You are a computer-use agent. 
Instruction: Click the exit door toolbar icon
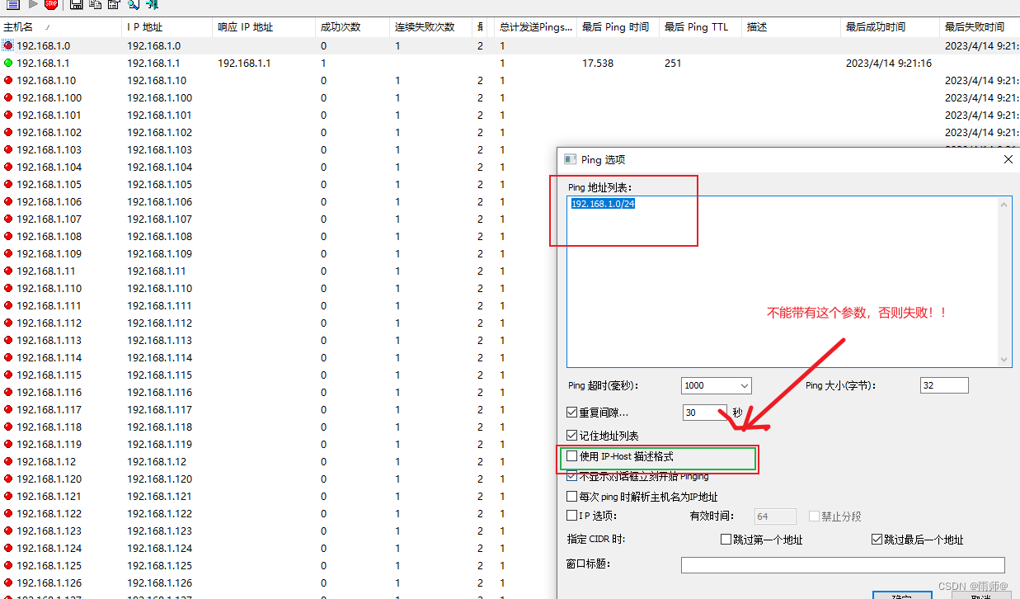152,5
